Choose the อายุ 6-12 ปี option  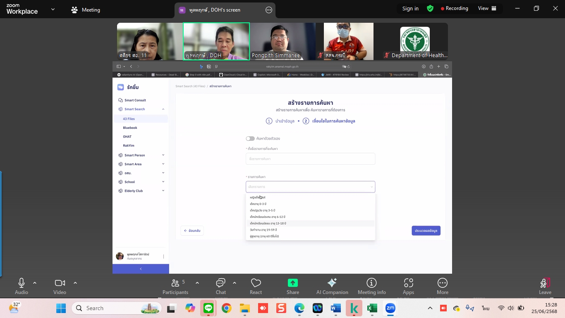310,217
